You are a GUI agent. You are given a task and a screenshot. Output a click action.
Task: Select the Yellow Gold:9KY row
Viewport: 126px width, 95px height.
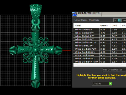click(x=100, y=30)
